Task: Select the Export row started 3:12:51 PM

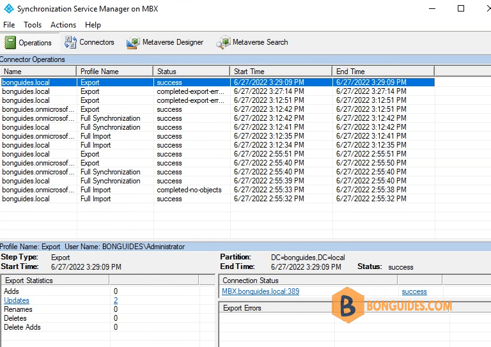Action: [217, 100]
